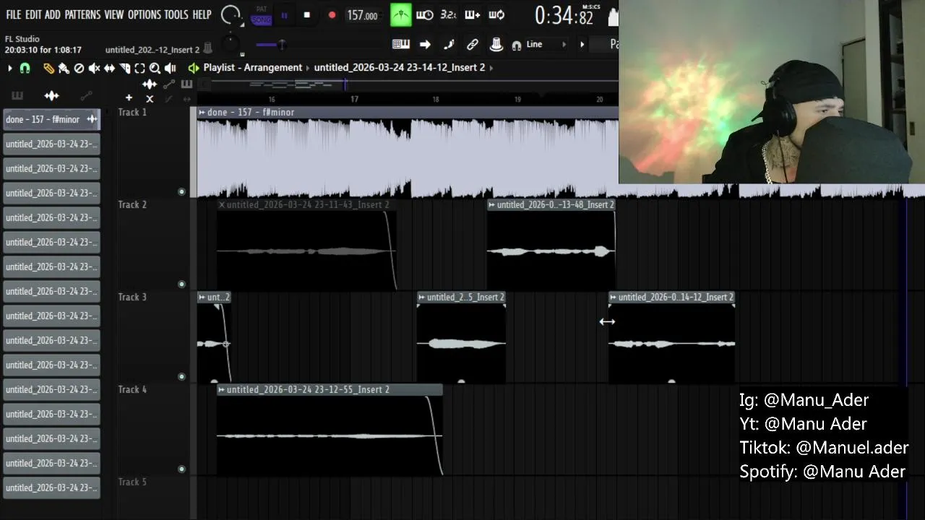Click the chain link multilink icon
Screen dimensions: 925x520
473,45
